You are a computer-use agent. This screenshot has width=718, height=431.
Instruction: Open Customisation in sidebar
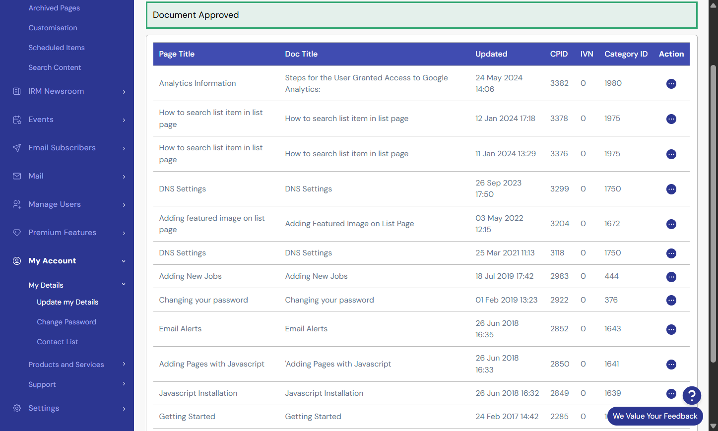pyautogui.click(x=53, y=28)
